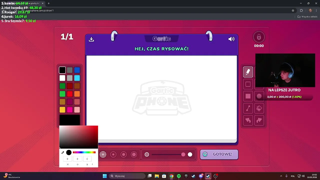Pick the yellow color swatch
Screen dimensions: 320x180
[x=62, y=110]
